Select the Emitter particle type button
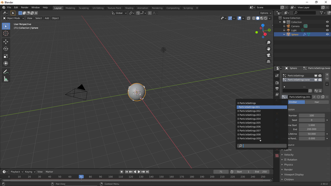Image resolution: width=331 pixels, height=186 pixels. tap(293, 102)
